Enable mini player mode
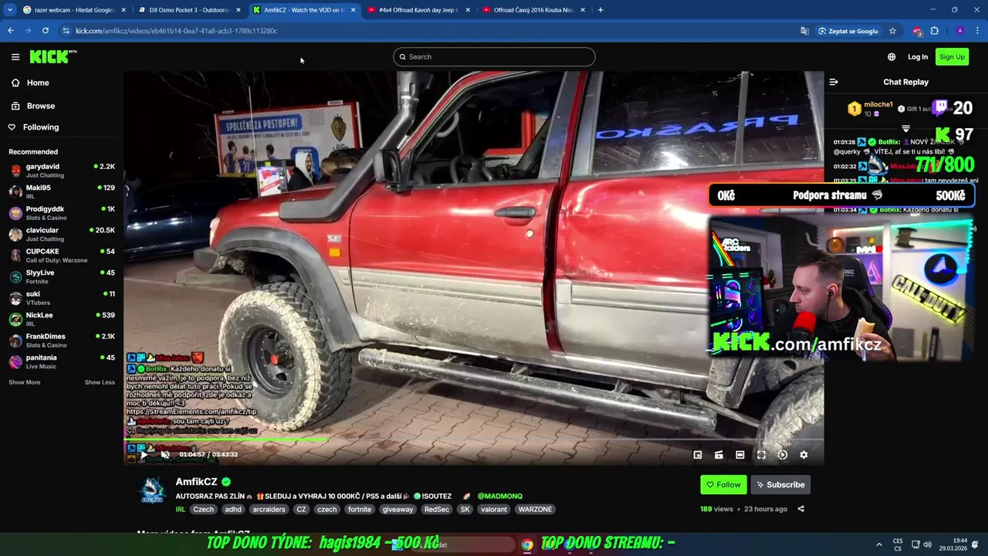This screenshot has height=556, width=988. (x=698, y=455)
